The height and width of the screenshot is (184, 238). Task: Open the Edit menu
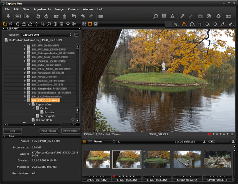click(16, 9)
